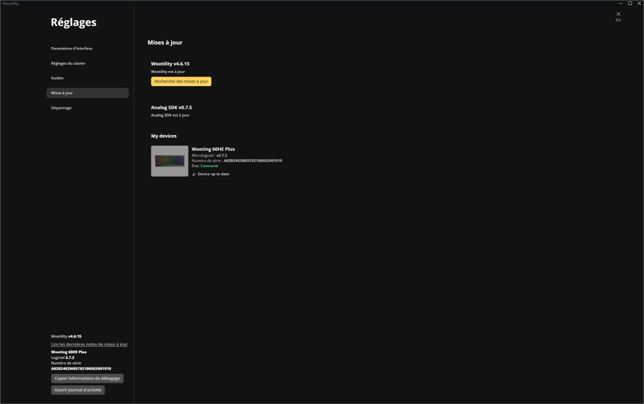This screenshot has width=644, height=404.
Task: Click the device serial number in My devices
Action: click(253, 161)
